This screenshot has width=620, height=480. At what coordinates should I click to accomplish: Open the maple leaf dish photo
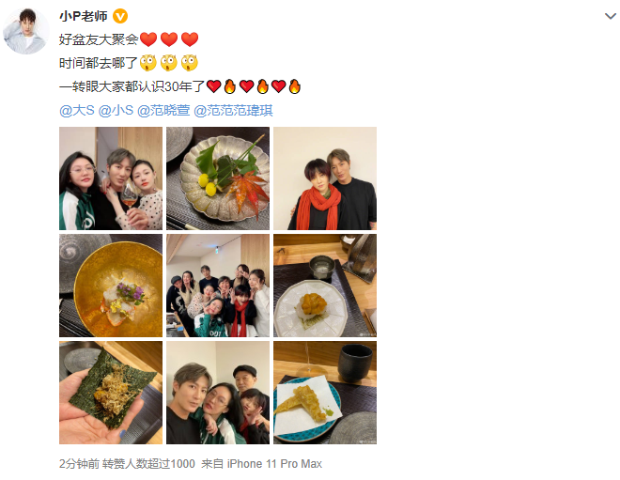(x=218, y=178)
